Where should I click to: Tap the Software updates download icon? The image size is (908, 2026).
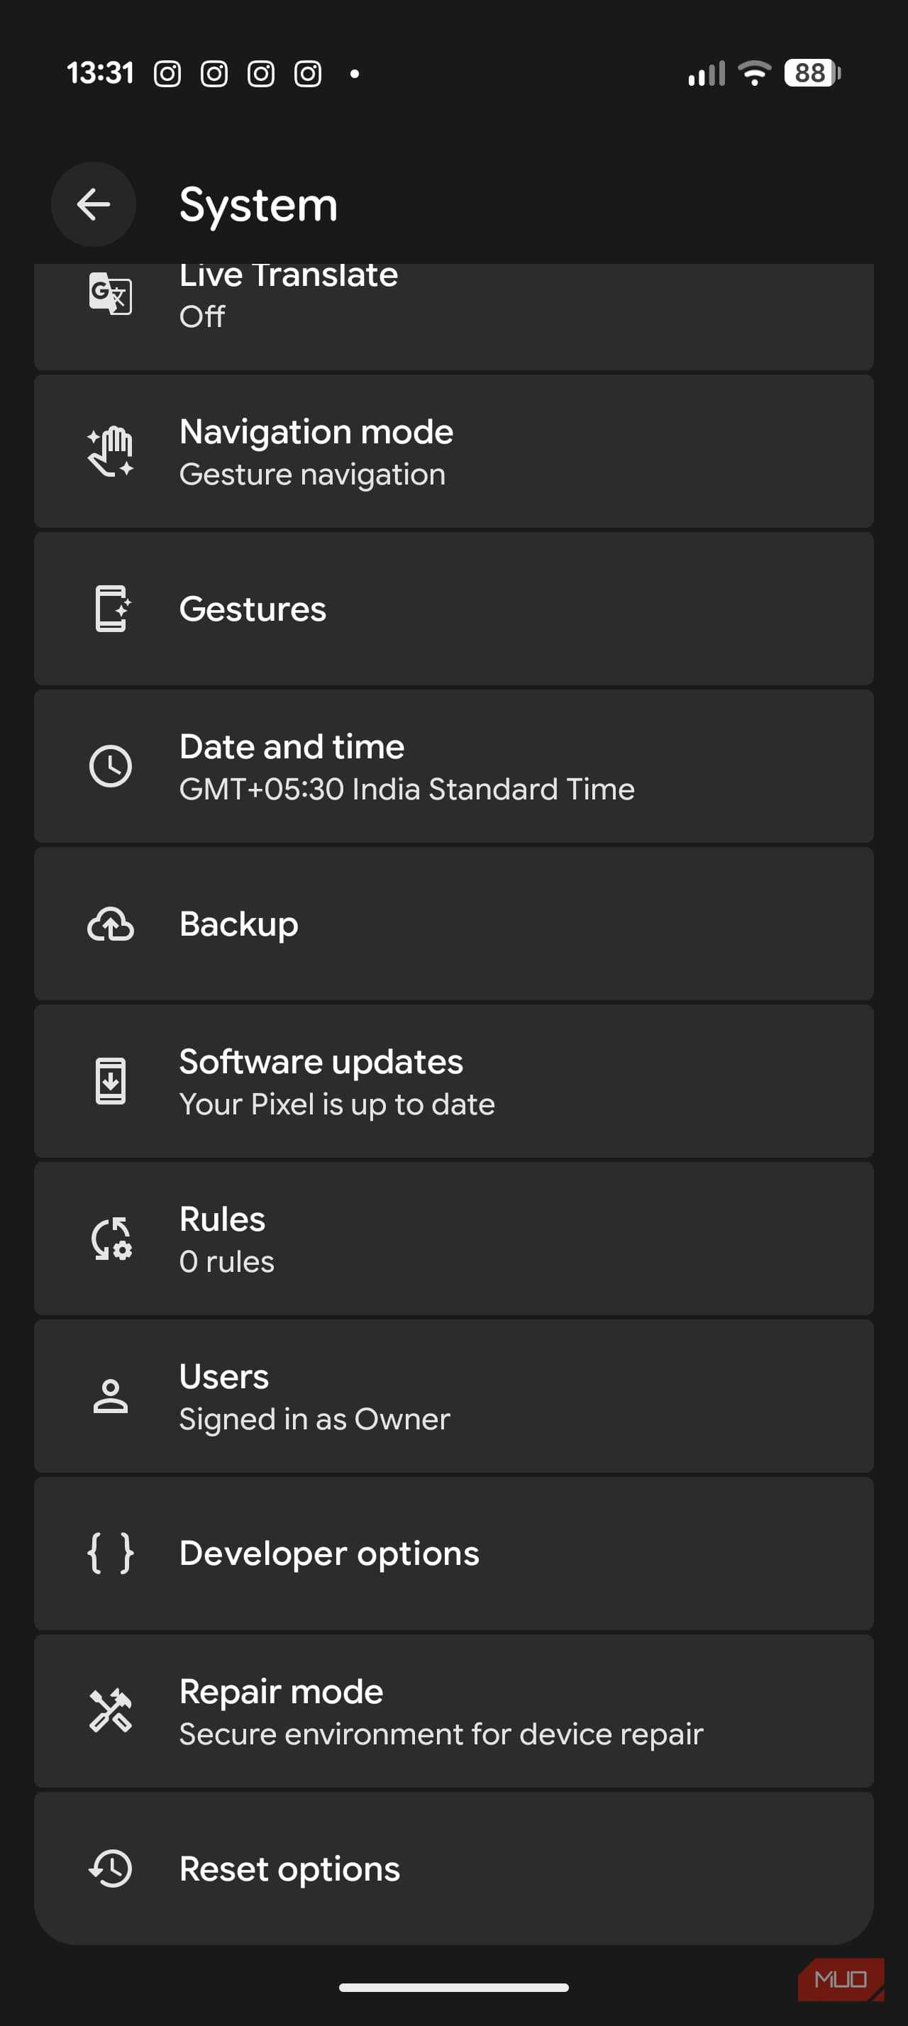coord(110,1081)
